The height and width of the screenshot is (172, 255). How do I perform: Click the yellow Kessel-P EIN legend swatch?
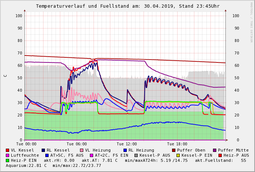pyautogui.click(x=179, y=155)
